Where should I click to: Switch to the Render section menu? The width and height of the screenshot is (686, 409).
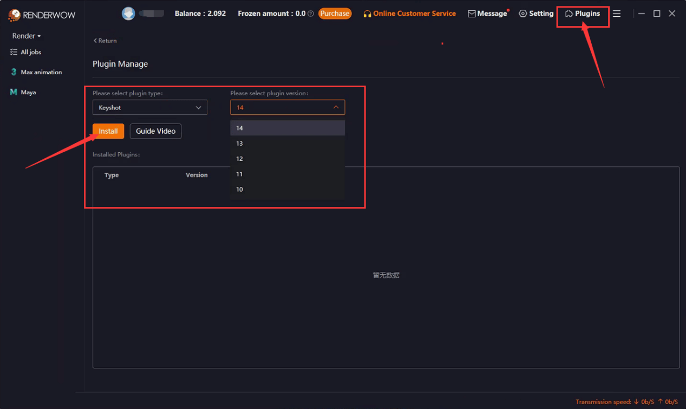pyautogui.click(x=22, y=36)
